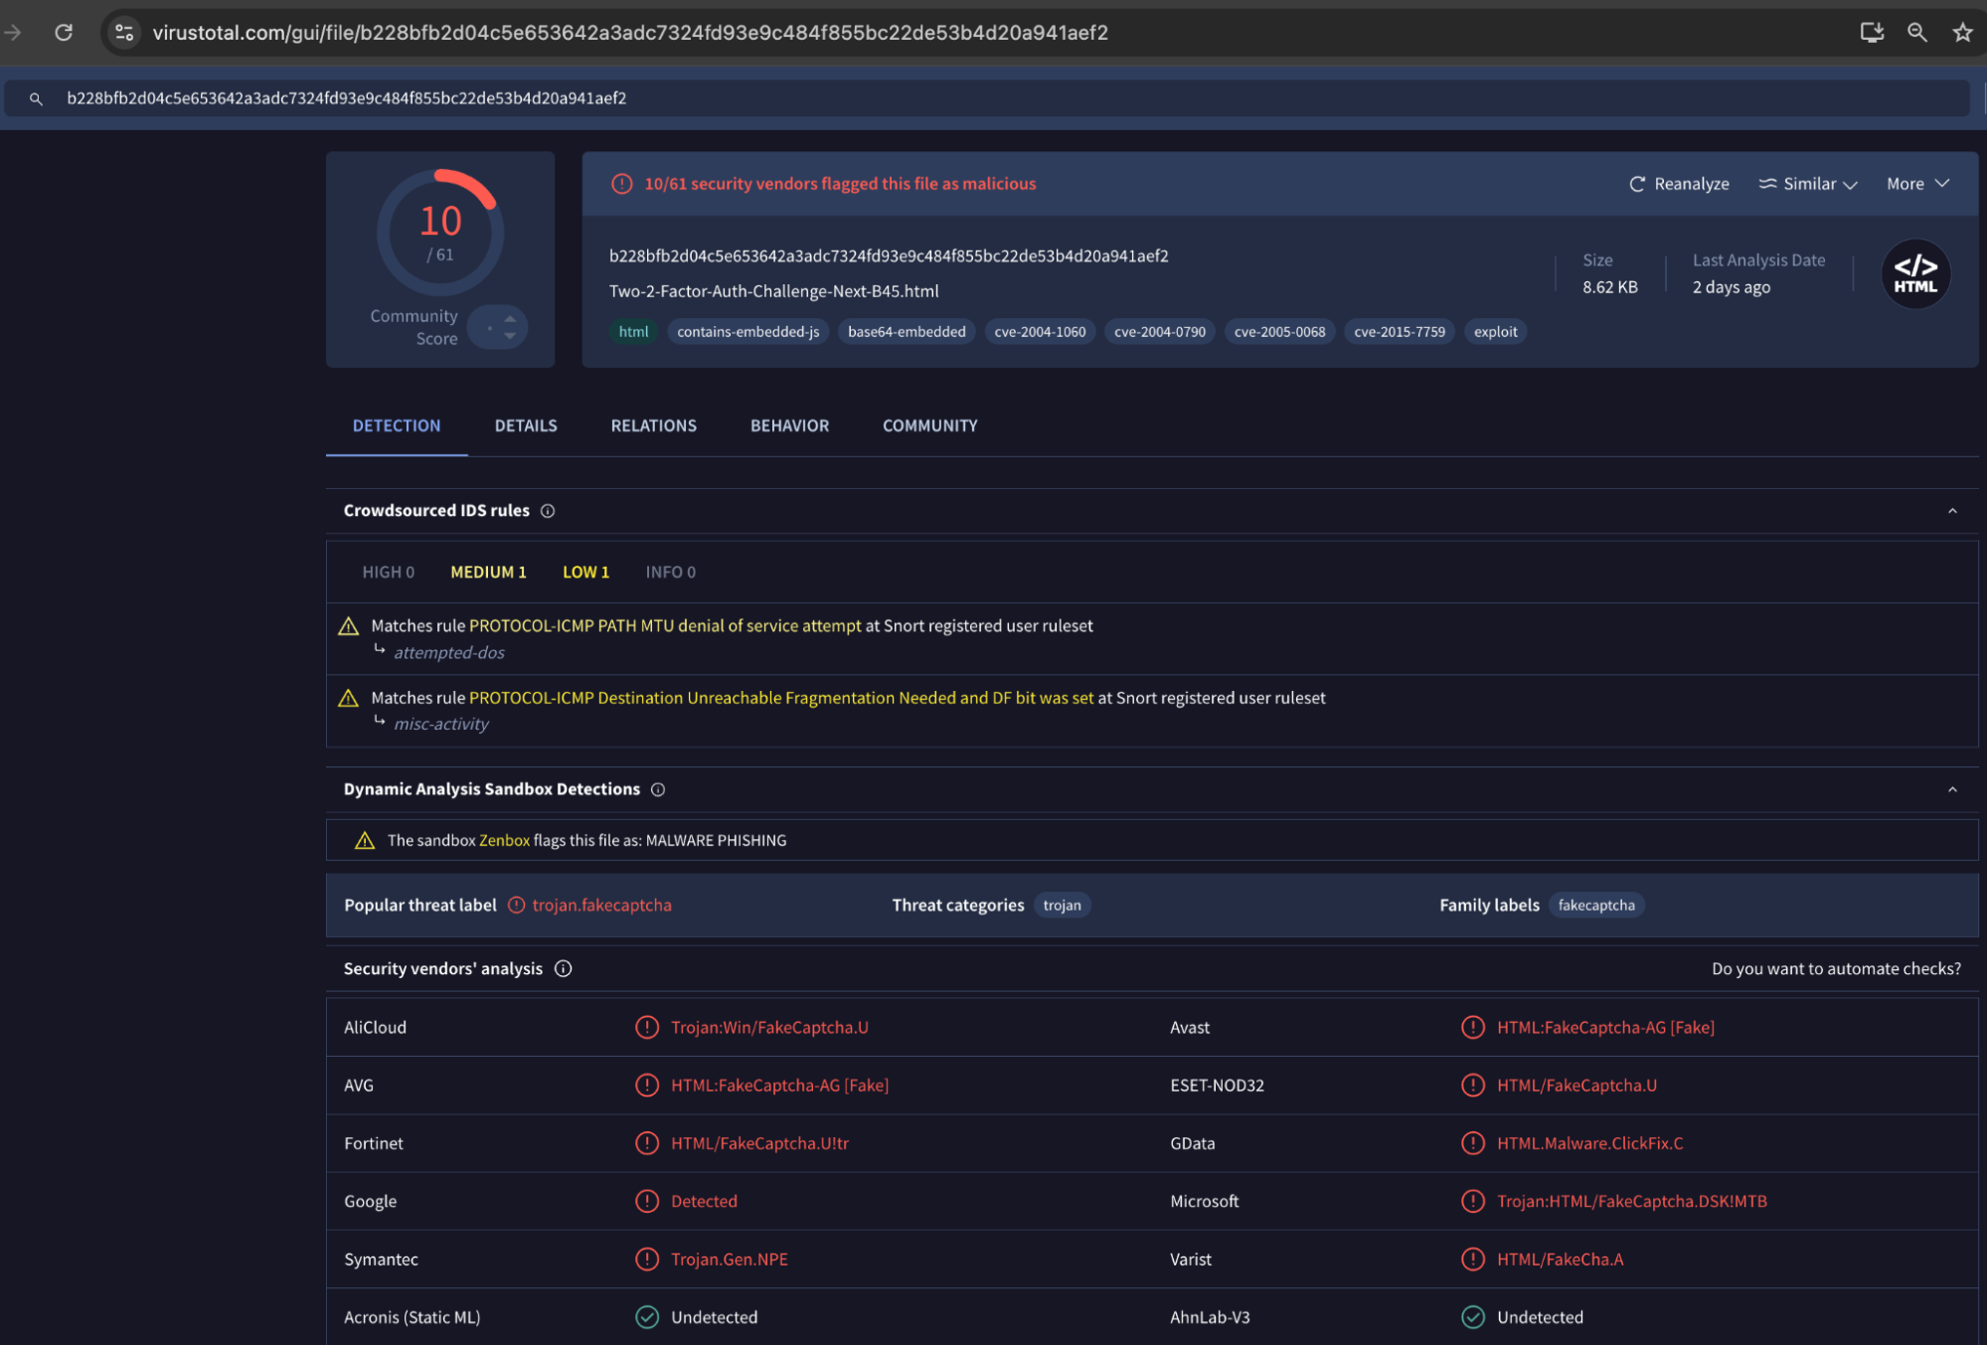Click the contains-embedded-js tag
1987x1345 pixels.
point(748,332)
